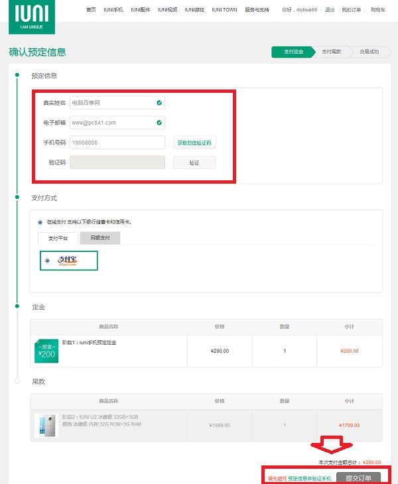Viewport: 398px width, 484px height.
Task: Open 我的订单 link
Action: 352,10
